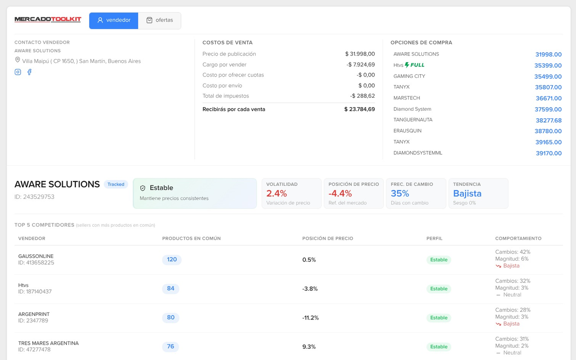This screenshot has height=360, width=576.
Task: Open ERAUSQUIN price 38780.00 link
Action: point(548,131)
